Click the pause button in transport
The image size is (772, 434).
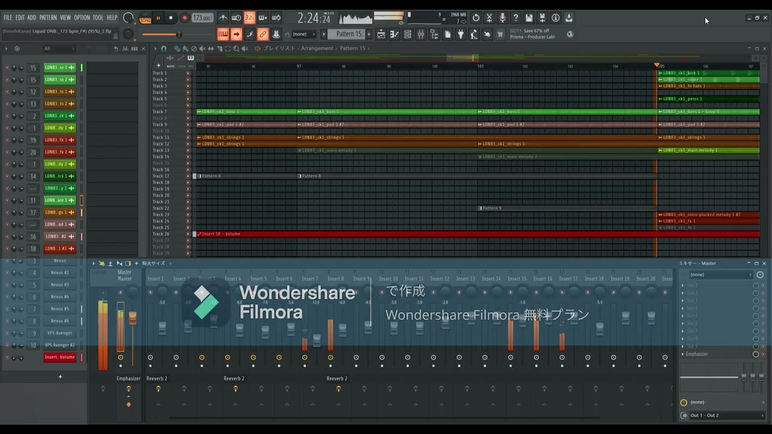click(x=158, y=17)
